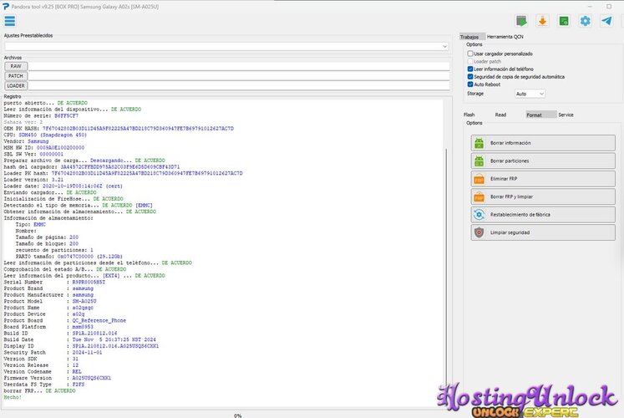624x418 pixels.
Task: Click the 'SM-A025U' product model value
Action: coord(84,301)
